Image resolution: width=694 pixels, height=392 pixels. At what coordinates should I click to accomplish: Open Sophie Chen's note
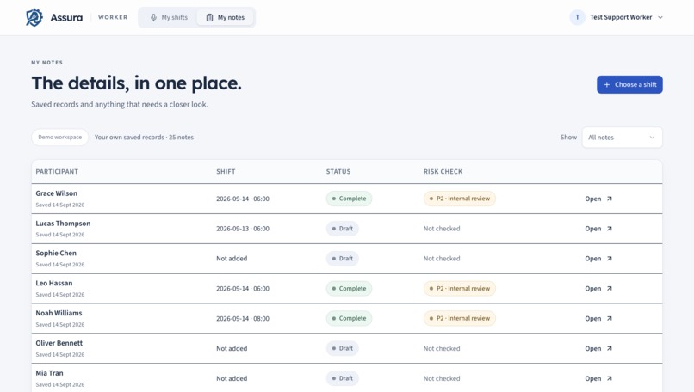(598, 259)
